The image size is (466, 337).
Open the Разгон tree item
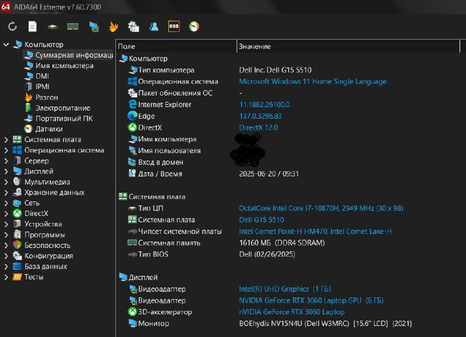[x=41, y=97]
